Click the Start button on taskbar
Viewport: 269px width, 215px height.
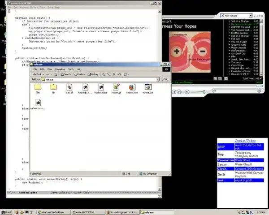[6, 212]
